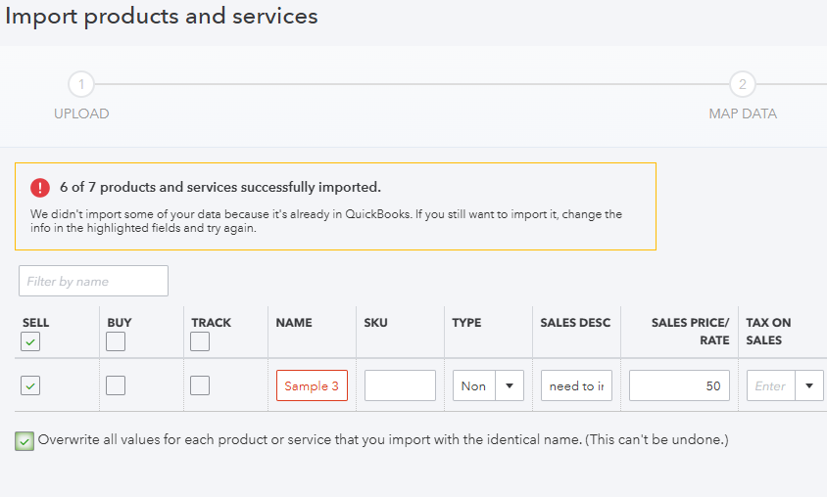Select the MAP DATA step label

(742, 113)
